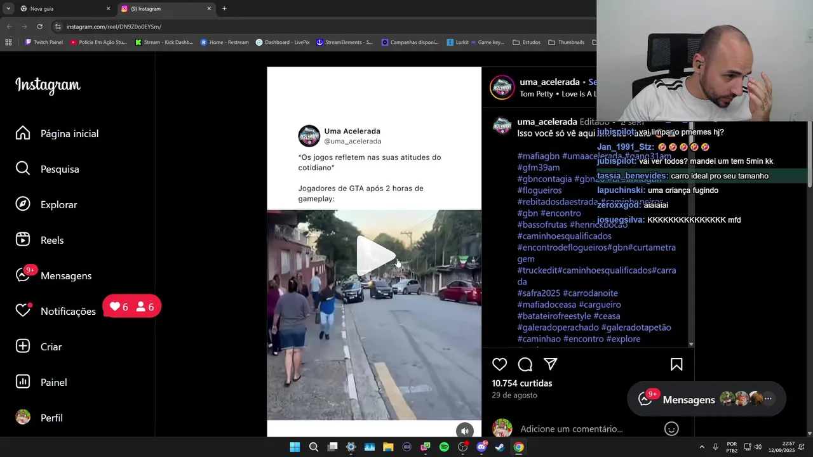Click the caption scrollbar down arrow
Viewport: 813px width, 457px height.
pyautogui.click(x=691, y=345)
